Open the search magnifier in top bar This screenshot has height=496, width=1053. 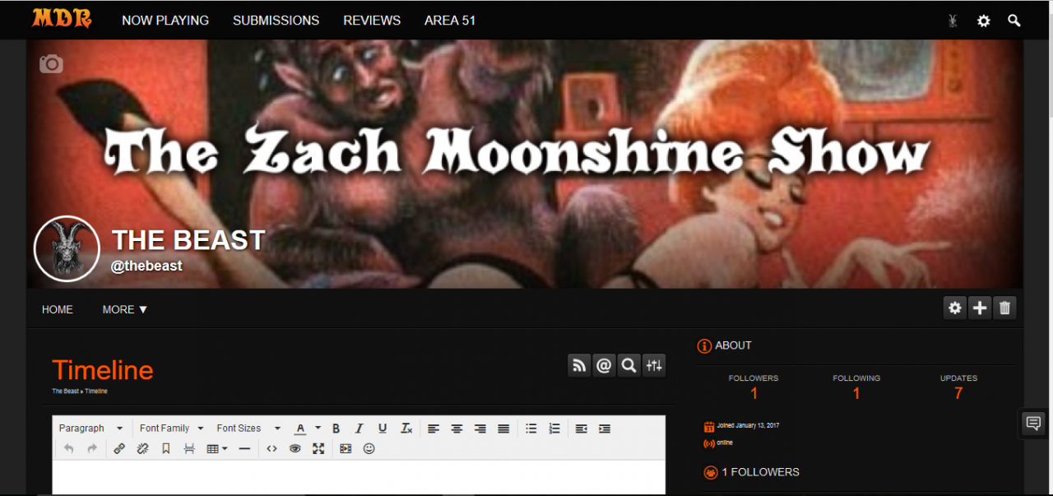tap(1014, 21)
